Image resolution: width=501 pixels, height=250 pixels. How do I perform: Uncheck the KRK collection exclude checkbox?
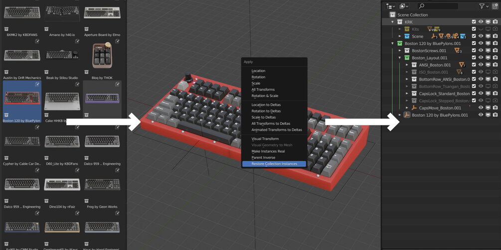click(474, 22)
